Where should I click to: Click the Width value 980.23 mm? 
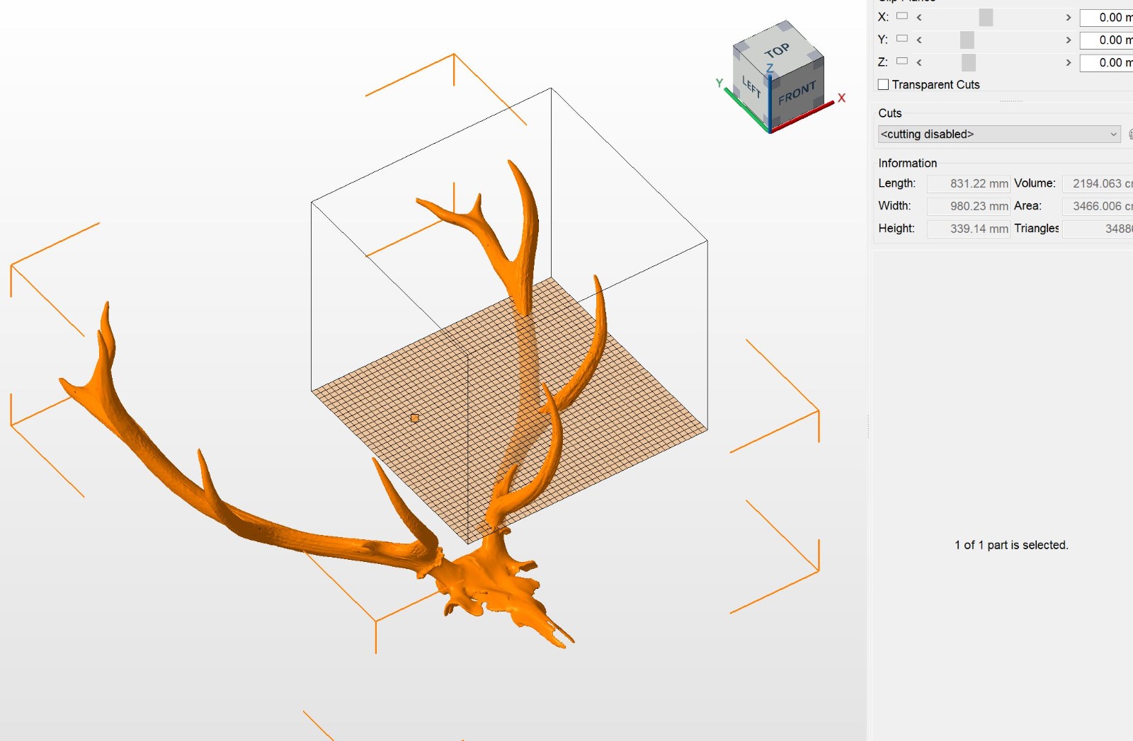coord(968,207)
